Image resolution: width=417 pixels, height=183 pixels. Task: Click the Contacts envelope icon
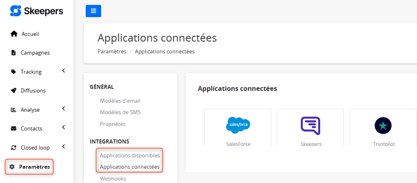point(13,128)
